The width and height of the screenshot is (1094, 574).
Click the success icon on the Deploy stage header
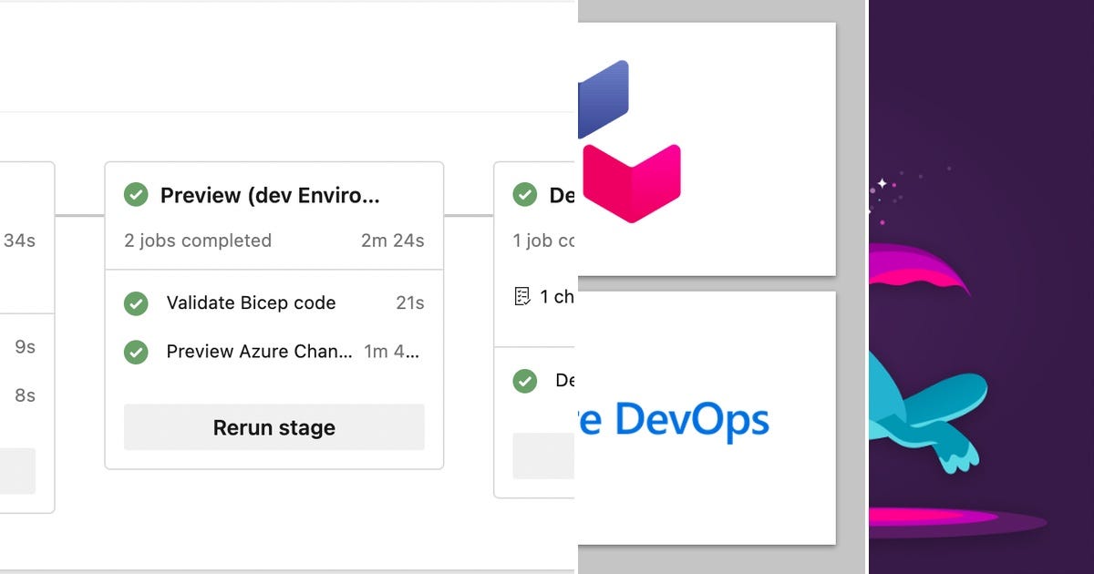525,194
